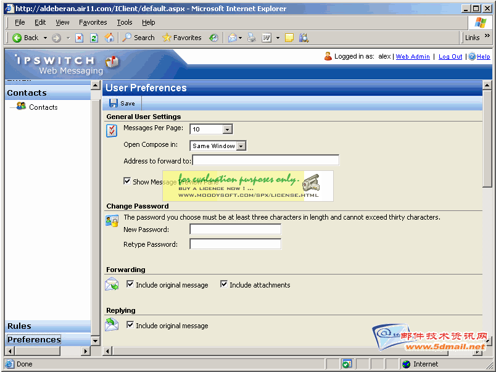The image size is (496, 372).
Task: Click the IE Home toolbar icon
Action: [109, 38]
